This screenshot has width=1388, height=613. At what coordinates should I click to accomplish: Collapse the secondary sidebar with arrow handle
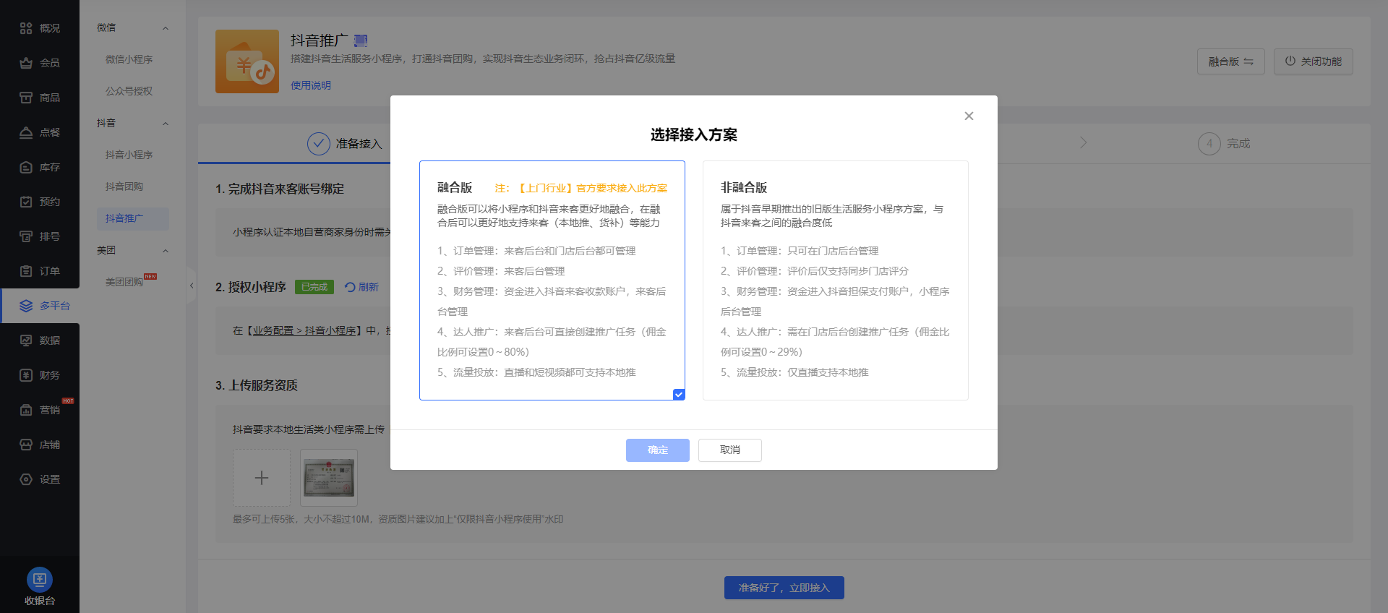pos(191,286)
